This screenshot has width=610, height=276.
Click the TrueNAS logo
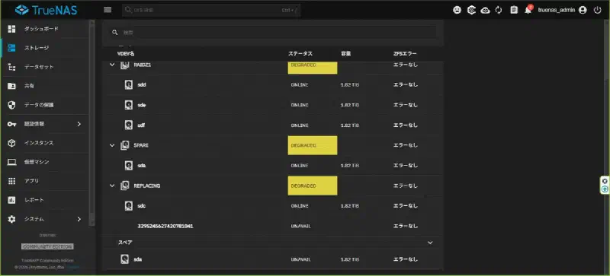point(46,10)
